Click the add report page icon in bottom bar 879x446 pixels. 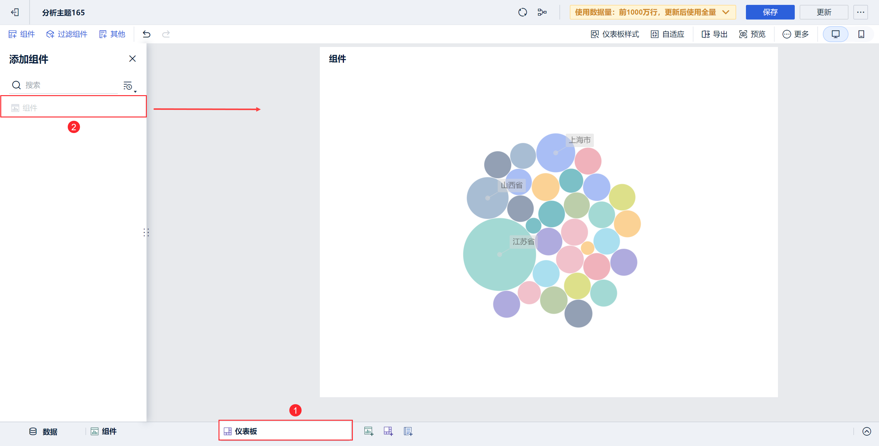[408, 431]
